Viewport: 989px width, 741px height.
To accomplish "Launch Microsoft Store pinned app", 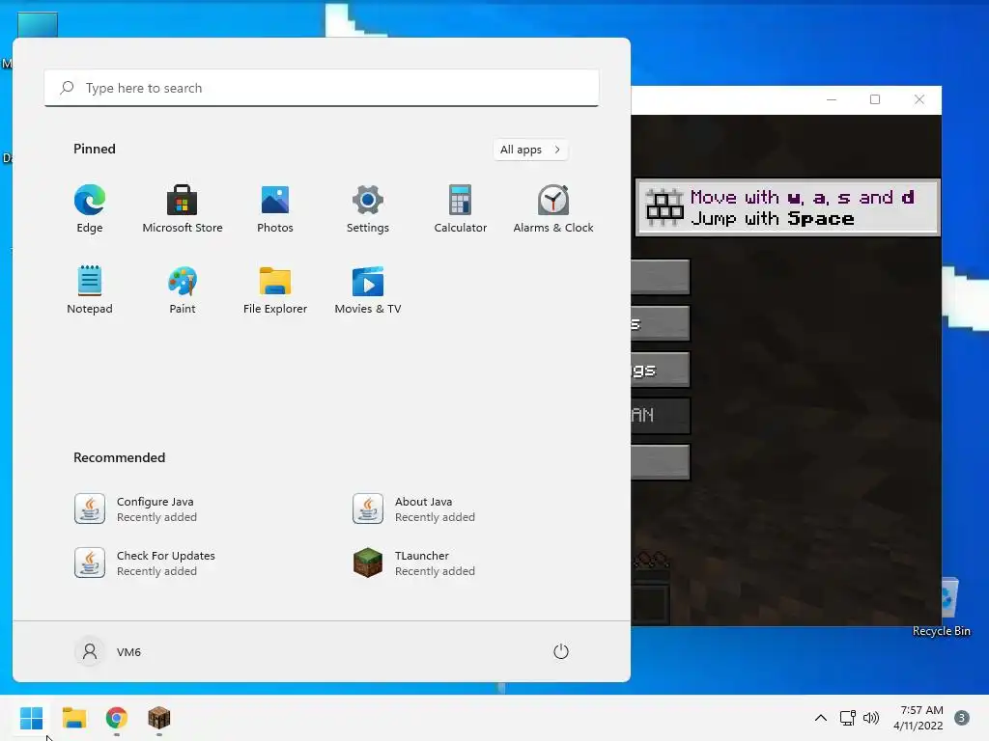I will coord(183,208).
